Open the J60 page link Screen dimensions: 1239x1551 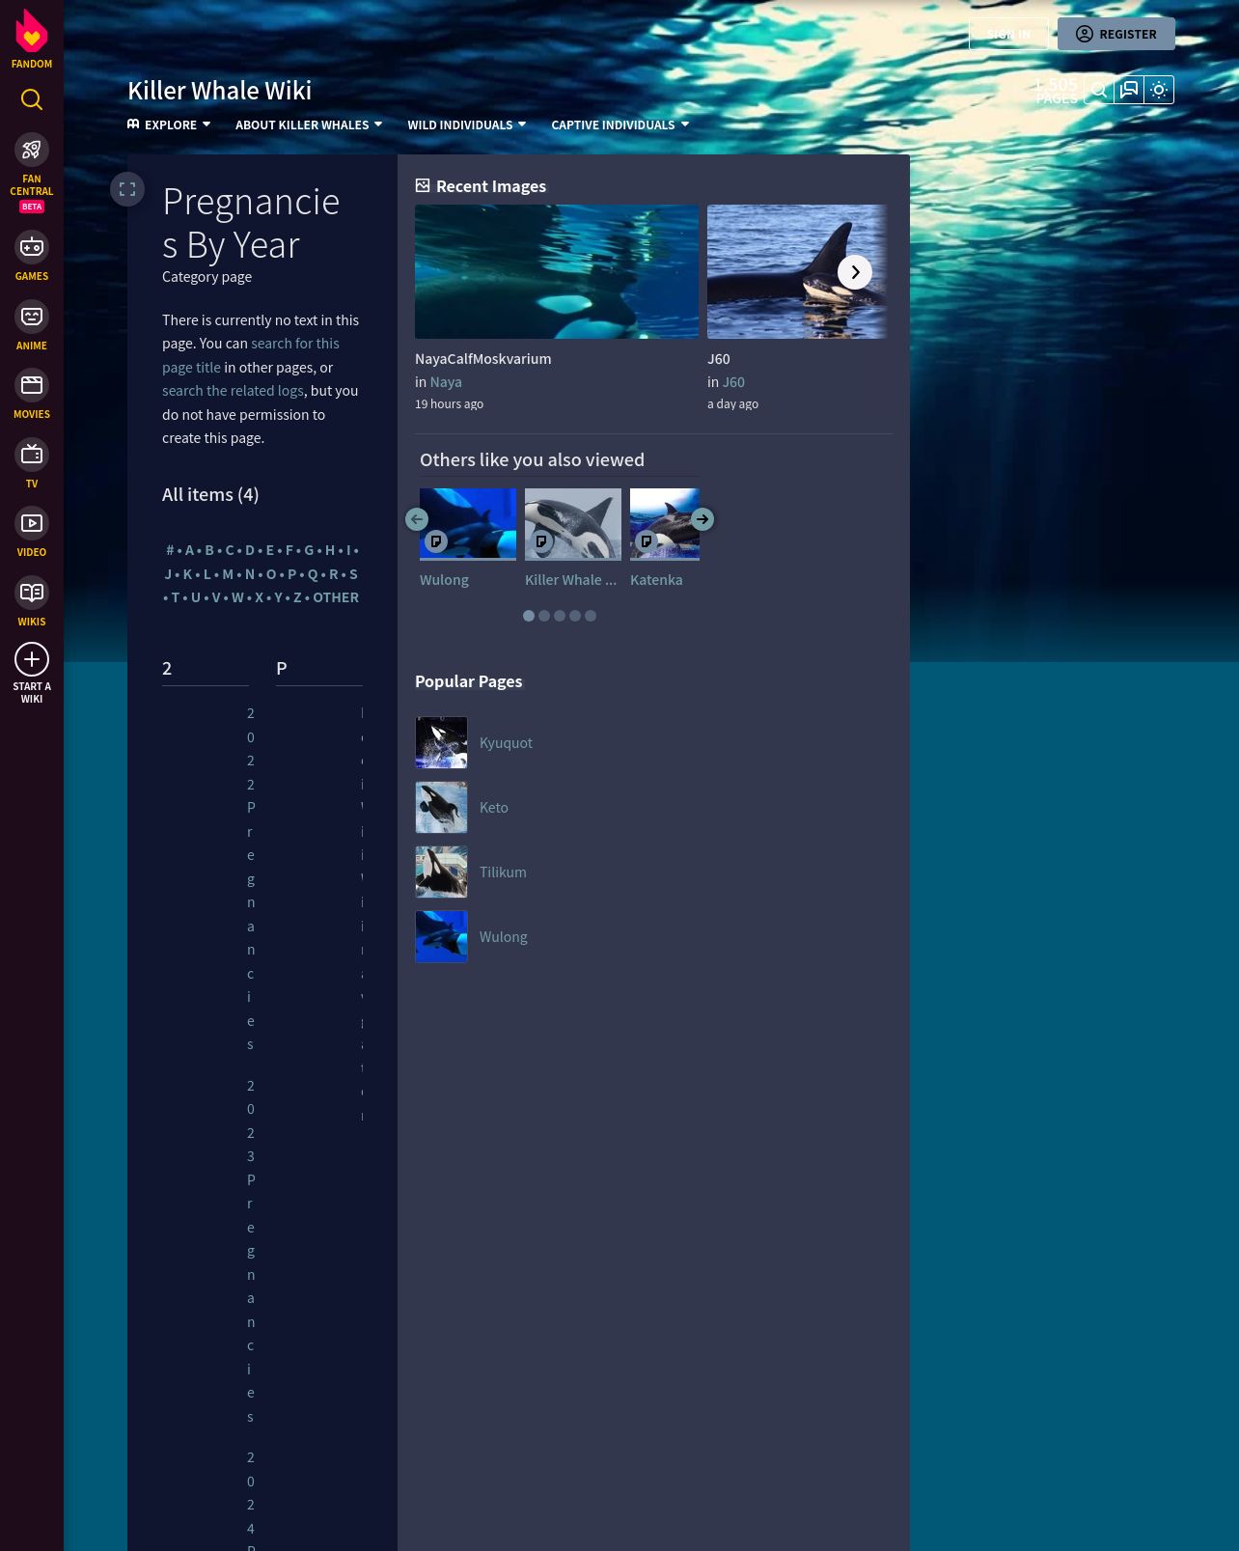(733, 382)
